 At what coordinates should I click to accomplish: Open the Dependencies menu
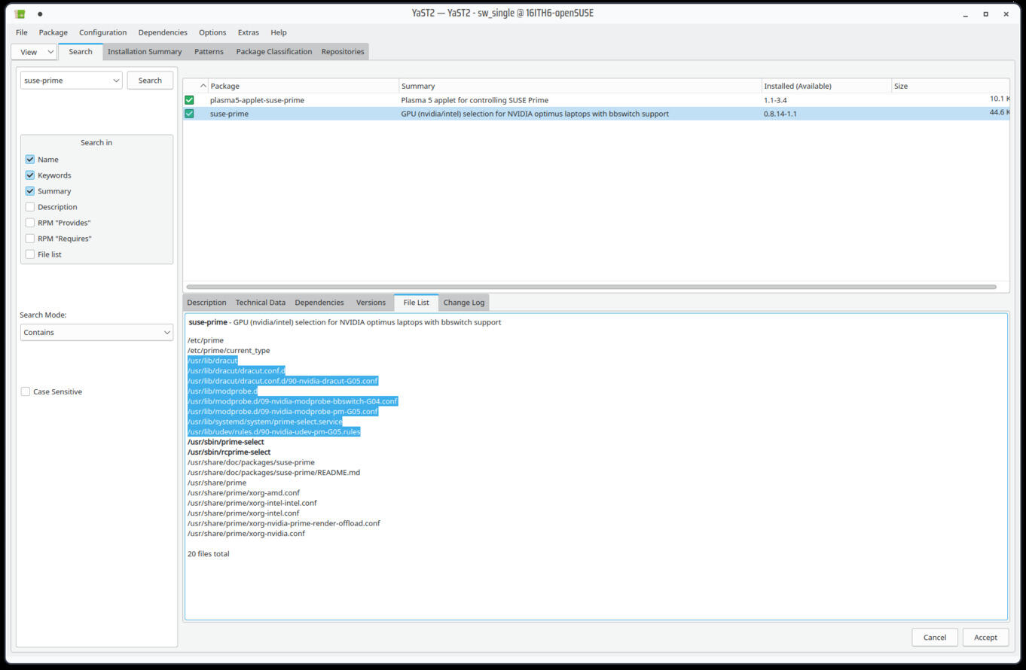pos(163,32)
